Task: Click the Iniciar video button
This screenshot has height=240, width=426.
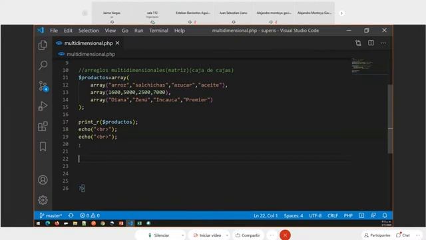Action: coord(207,235)
